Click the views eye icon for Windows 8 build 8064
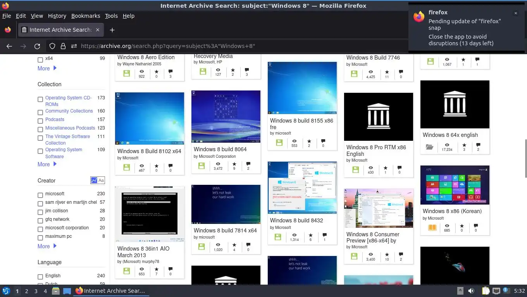The height and width of the screenshot is (297, 527). pos(218,164)
